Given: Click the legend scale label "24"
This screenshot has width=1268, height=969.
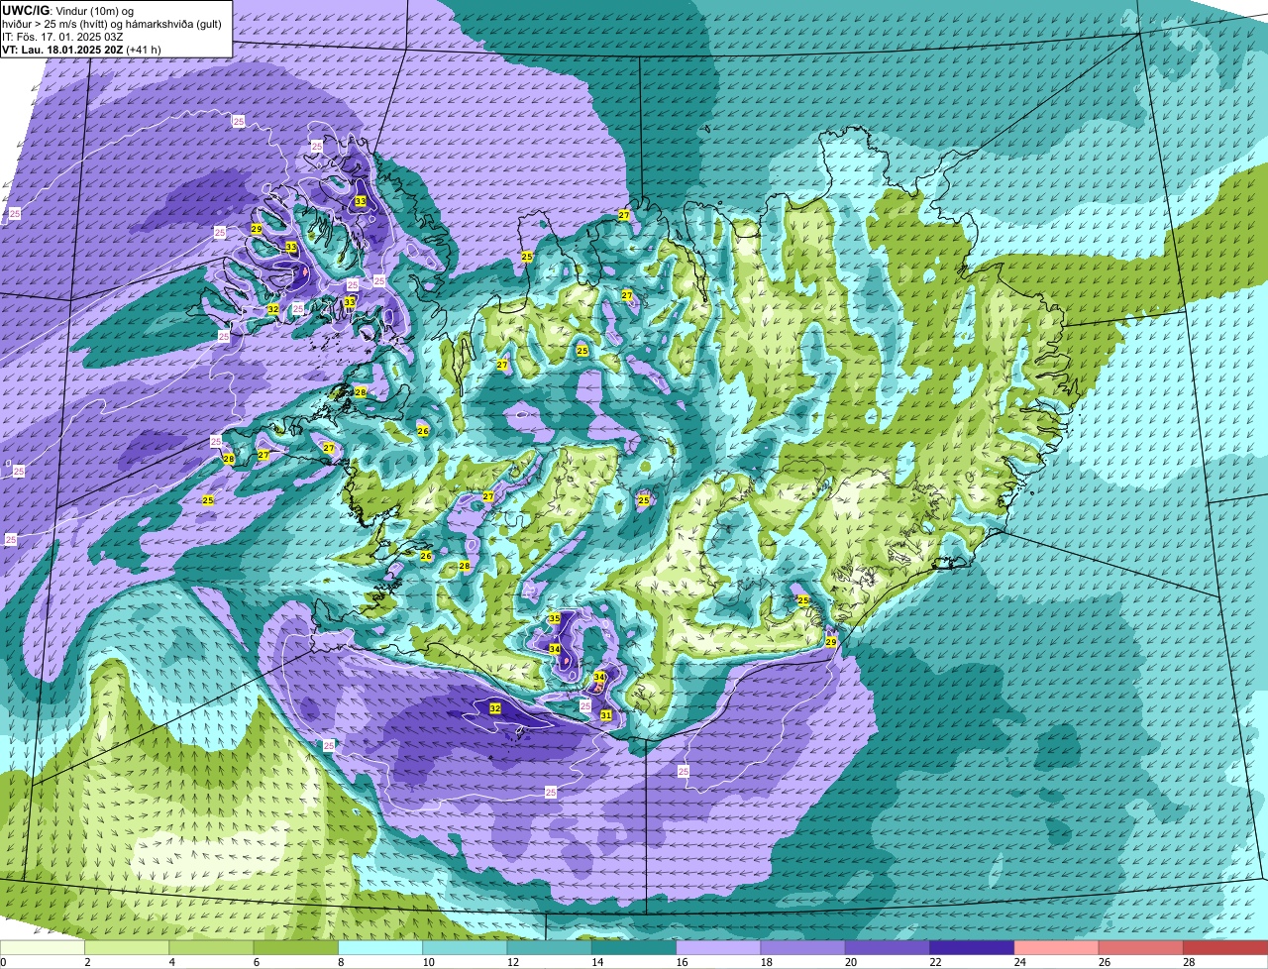Looking at the screenshot, I should (x=1019, y=962).
